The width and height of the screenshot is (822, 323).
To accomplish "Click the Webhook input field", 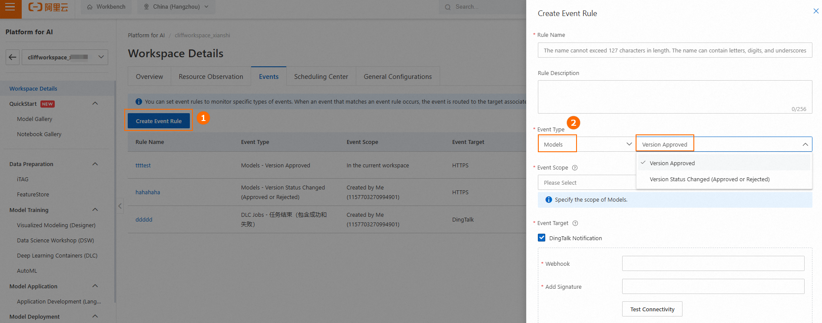I will [x=713, y=264].
